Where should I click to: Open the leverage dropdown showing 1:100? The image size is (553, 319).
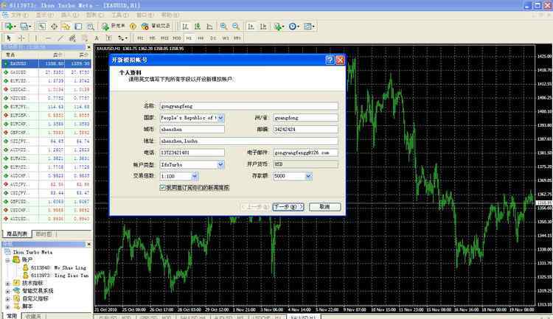(195, 176)
